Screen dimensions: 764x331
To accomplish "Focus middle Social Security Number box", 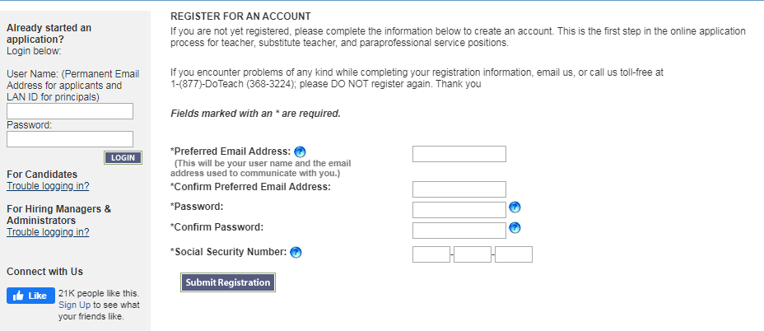I will point(472,254).
